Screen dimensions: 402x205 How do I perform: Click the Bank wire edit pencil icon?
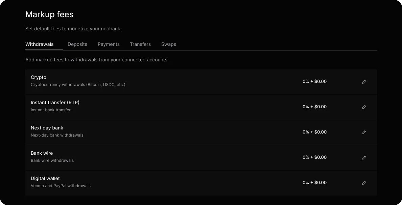(364, 158)
